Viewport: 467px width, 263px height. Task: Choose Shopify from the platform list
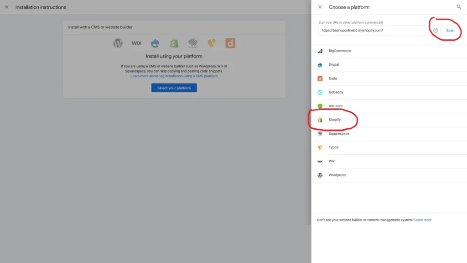click(x=334, y=120)
